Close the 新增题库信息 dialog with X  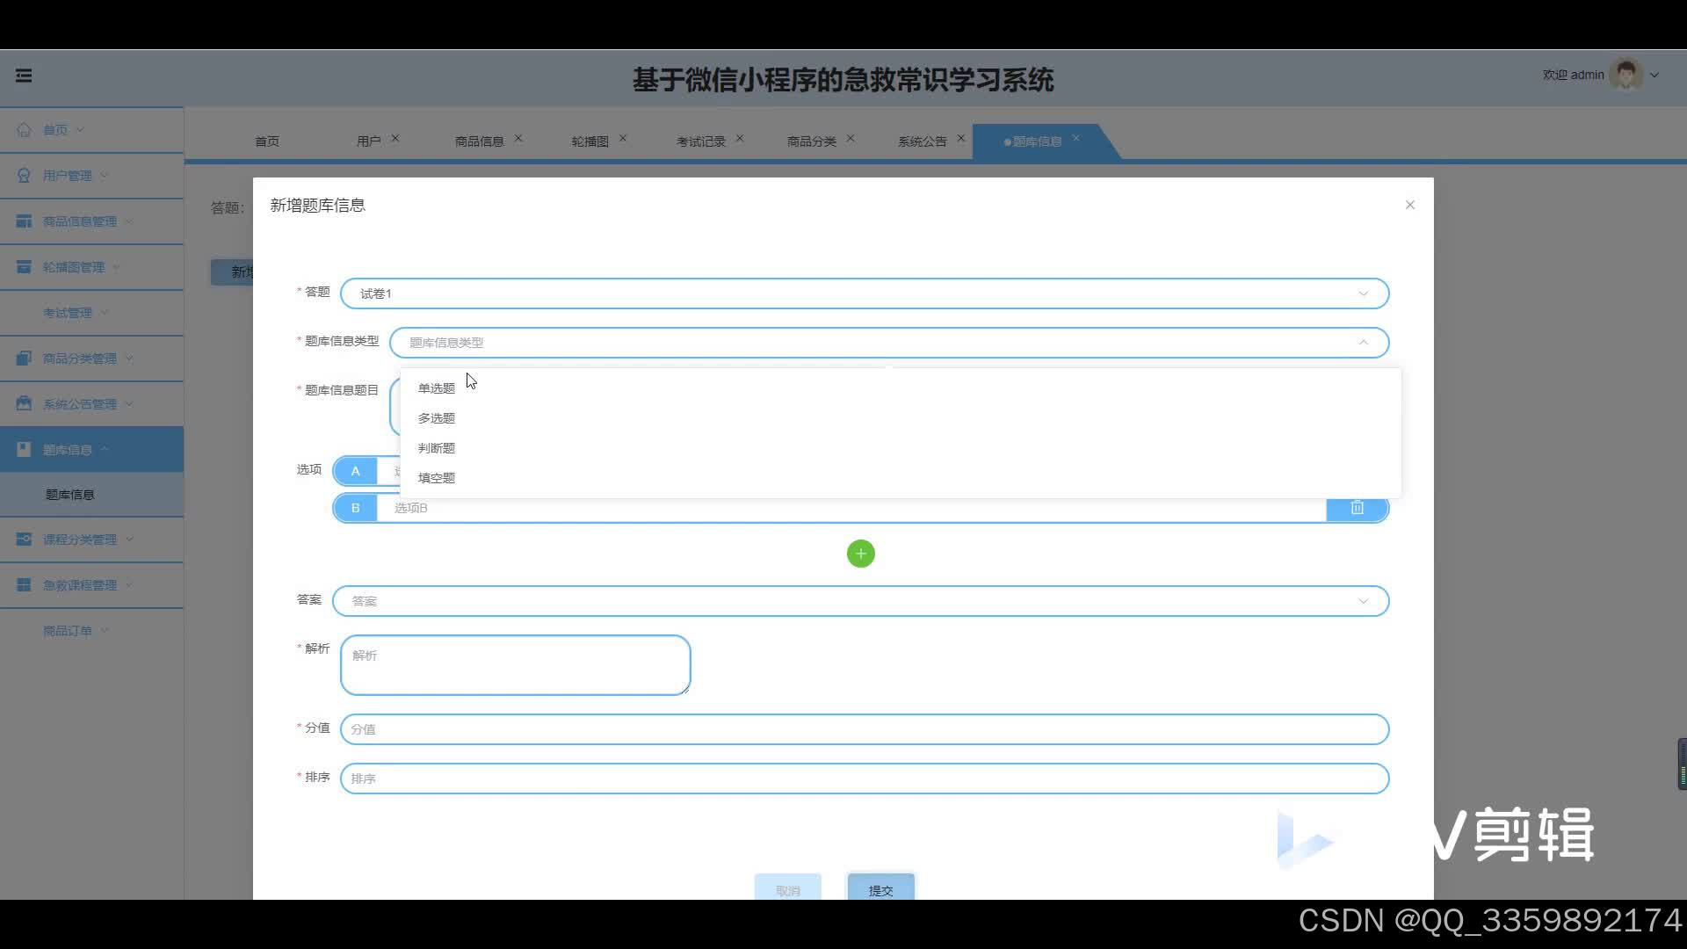click(x=1409, y=205)
